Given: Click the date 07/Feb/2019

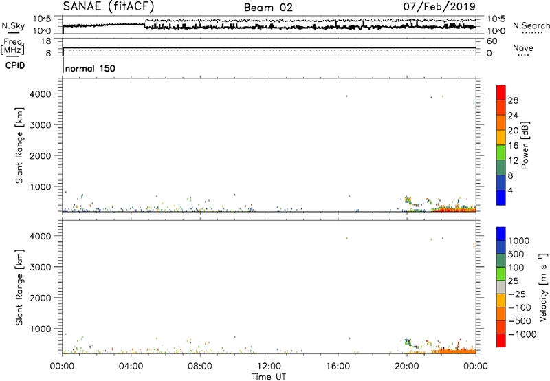Looking at the screenshot, I should click(439, 6).
